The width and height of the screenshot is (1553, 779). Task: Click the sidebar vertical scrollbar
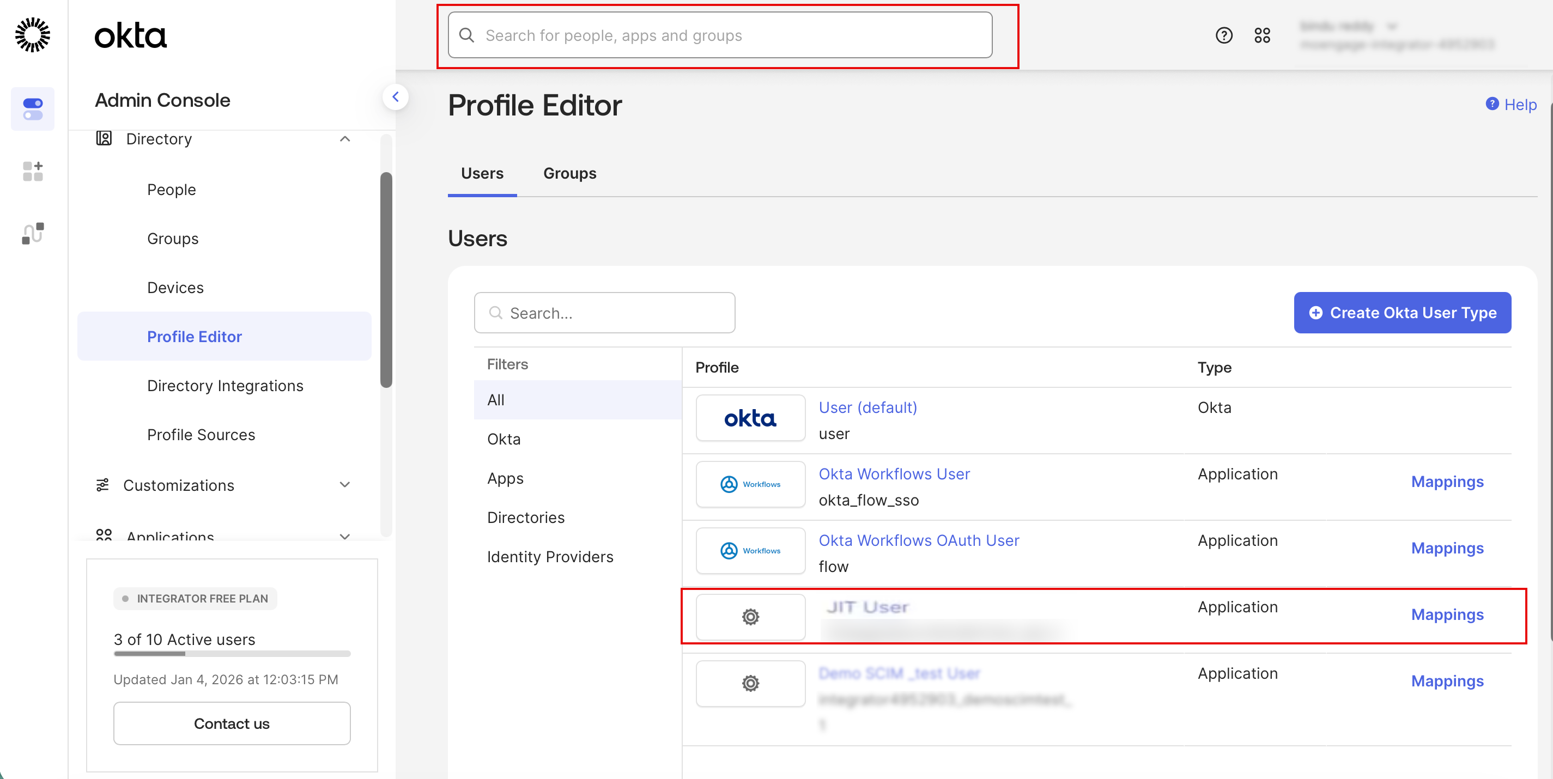(x=386, y=280)
